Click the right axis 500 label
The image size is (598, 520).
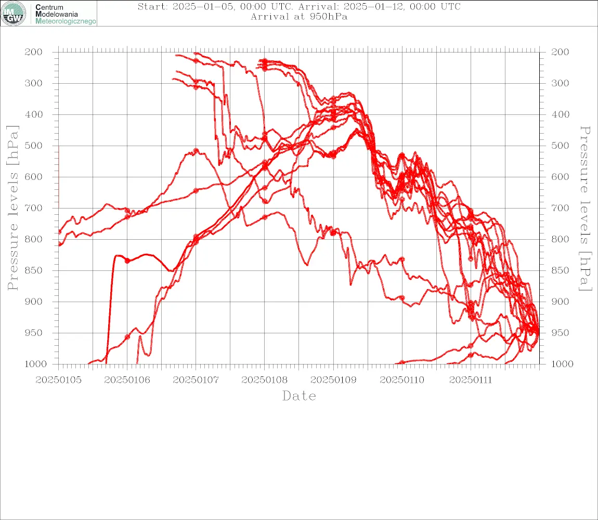click(x=560, y=146)
